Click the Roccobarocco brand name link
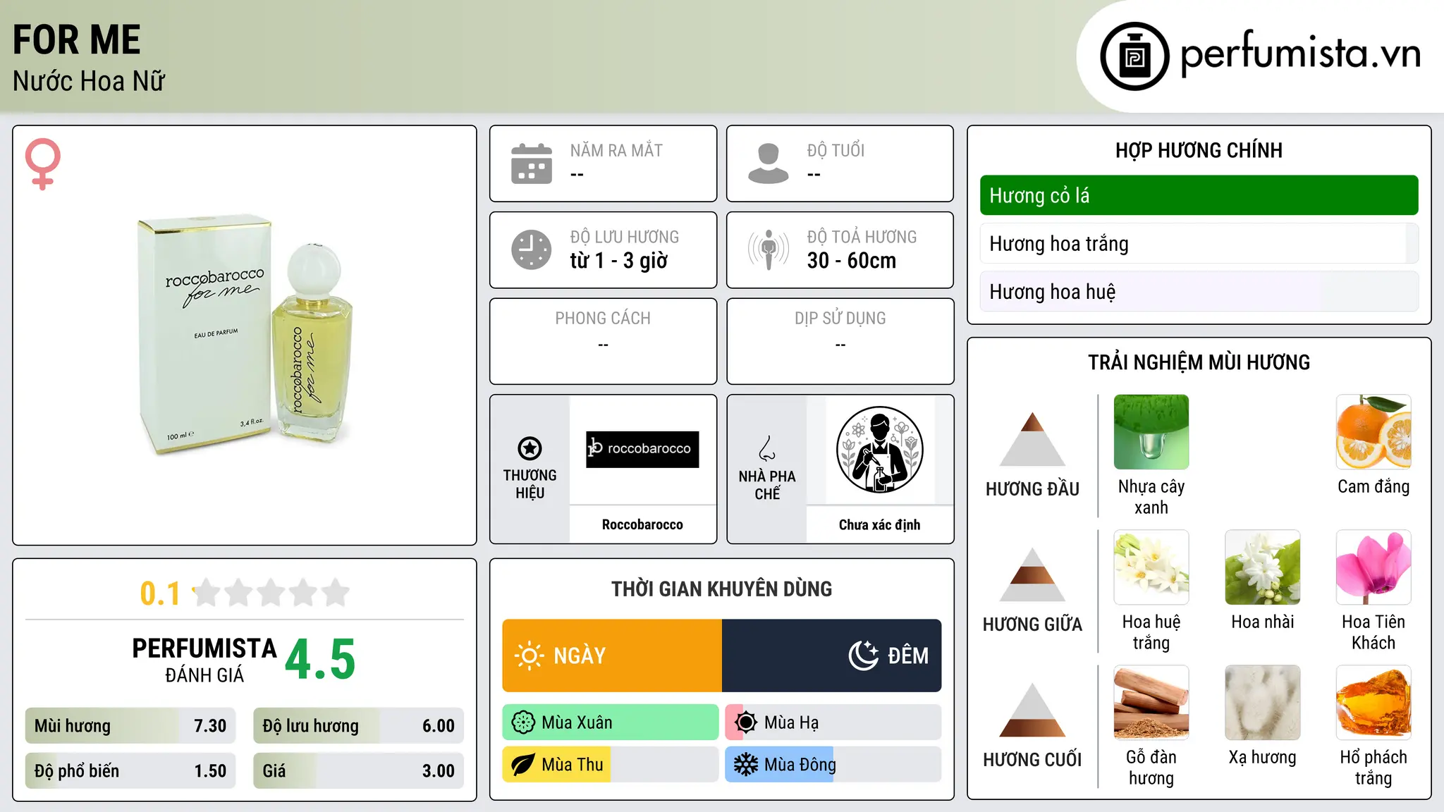The height and width of the screenshot is (812, 1444). [x=642, y=524]
